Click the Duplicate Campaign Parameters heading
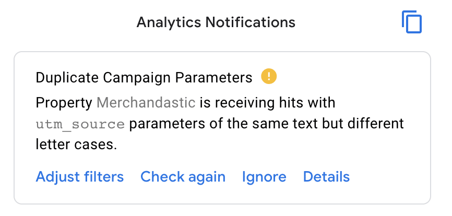 click(x=144, y=77)
